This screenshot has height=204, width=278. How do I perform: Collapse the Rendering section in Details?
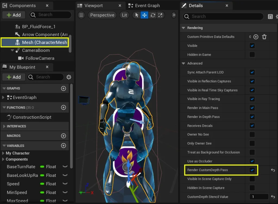click(184, 28)
